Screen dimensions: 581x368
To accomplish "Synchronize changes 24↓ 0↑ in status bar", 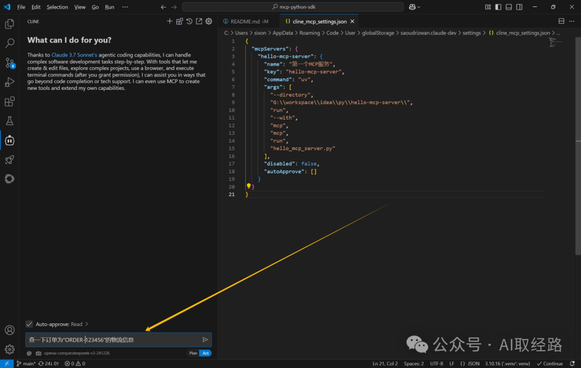I will click(x=48, y=364).
